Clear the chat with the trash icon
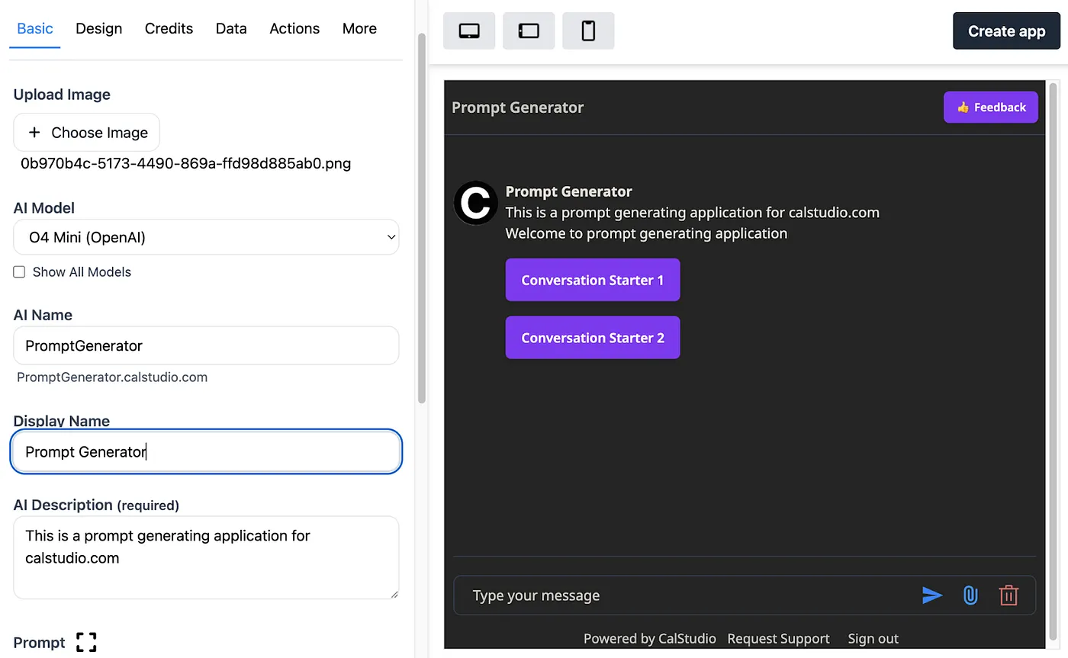This screenshot has width=1068, height=658. coord(1008,595)
